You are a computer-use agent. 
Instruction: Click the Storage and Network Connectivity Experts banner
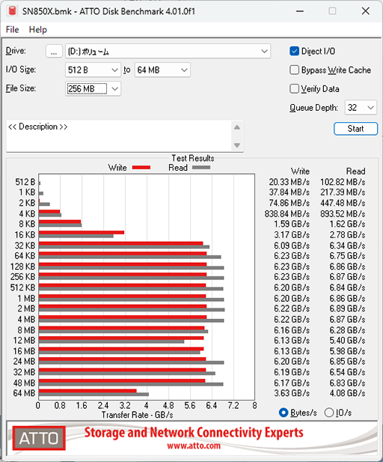click(x=194, y=433)
